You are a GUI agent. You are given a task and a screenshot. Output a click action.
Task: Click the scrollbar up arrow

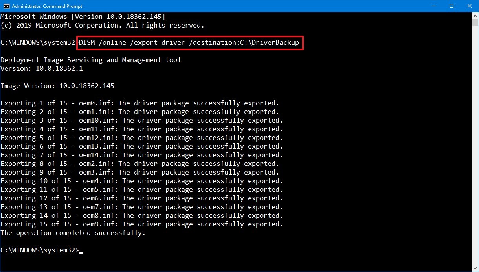[x=475, y=15]
